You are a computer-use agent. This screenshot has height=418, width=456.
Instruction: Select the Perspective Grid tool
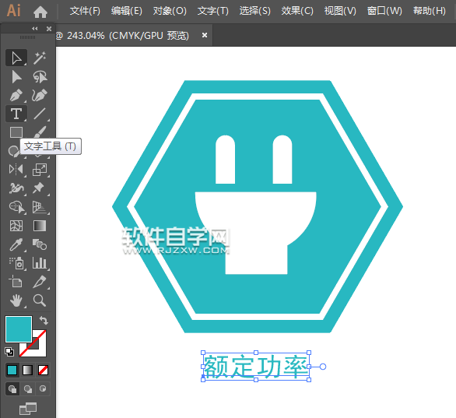point(40,207)
